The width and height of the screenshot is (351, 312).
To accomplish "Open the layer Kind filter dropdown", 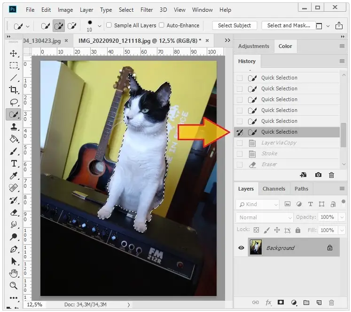I will click(x=257, y=204).
